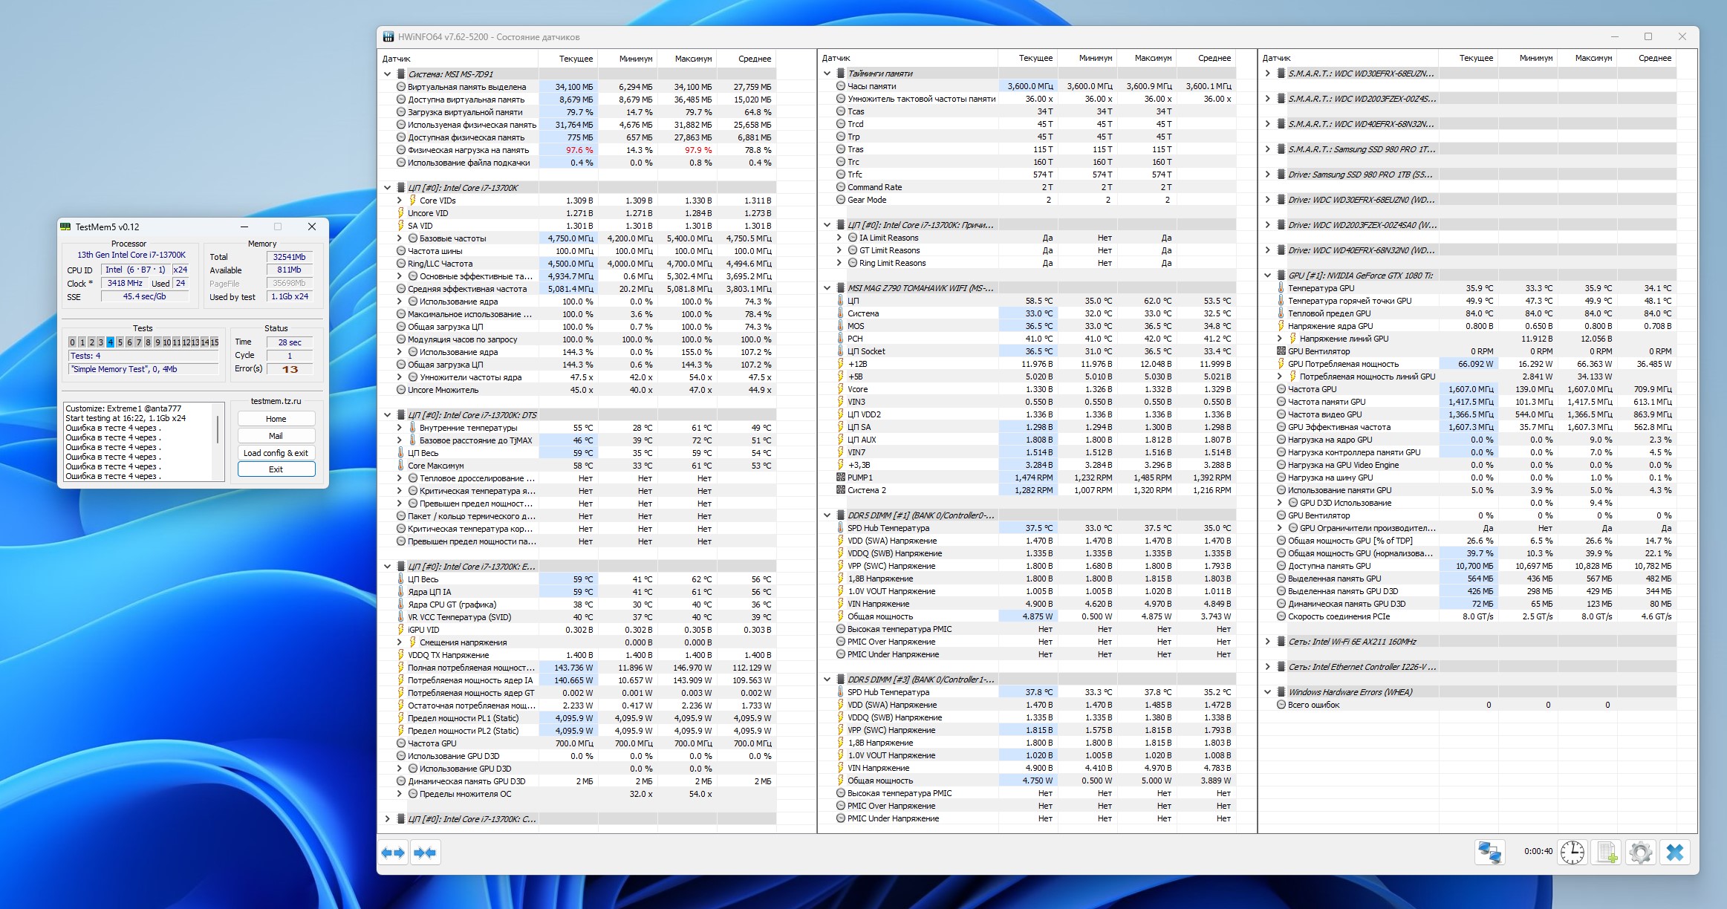Click the TestMem5 title bar memory icon
The width and height of the screenshot is (1727, 909).
(x=66, y=227)
